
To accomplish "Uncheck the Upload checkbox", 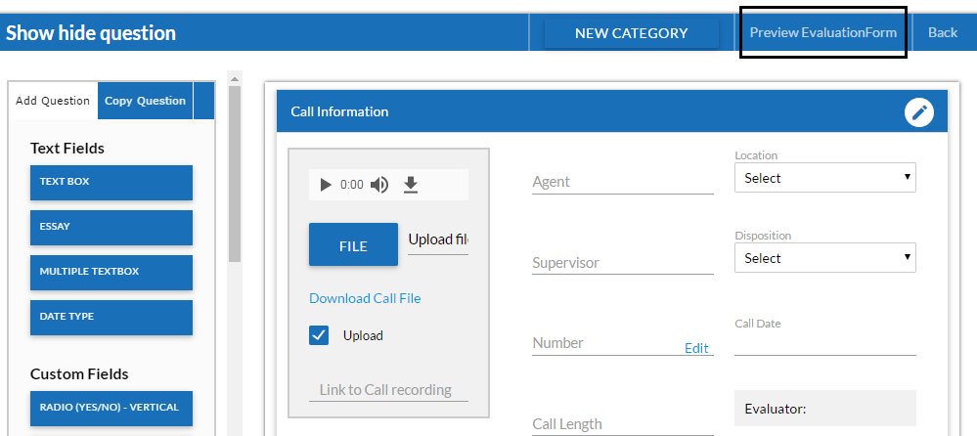I will coord(319,335).
